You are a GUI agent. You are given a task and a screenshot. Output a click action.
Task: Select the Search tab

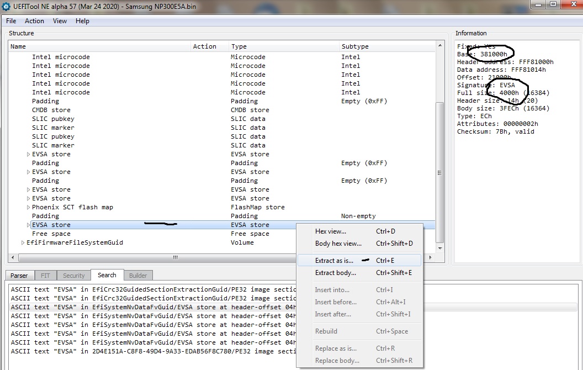coord(107,275)
